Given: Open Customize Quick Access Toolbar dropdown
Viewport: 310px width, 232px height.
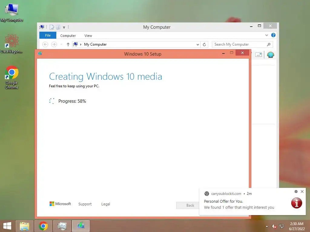Looking at the screenshot, I should tap(64, 27).
